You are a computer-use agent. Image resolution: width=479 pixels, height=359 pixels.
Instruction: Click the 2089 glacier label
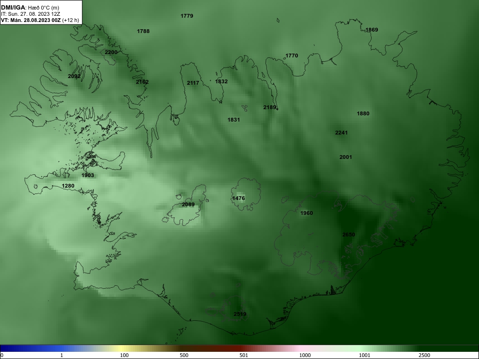pyautogui.click(x=188, y=204)
